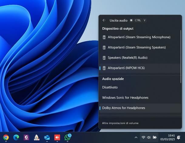Click the speaker icon beside MPOW HC6

pos(104,68)
